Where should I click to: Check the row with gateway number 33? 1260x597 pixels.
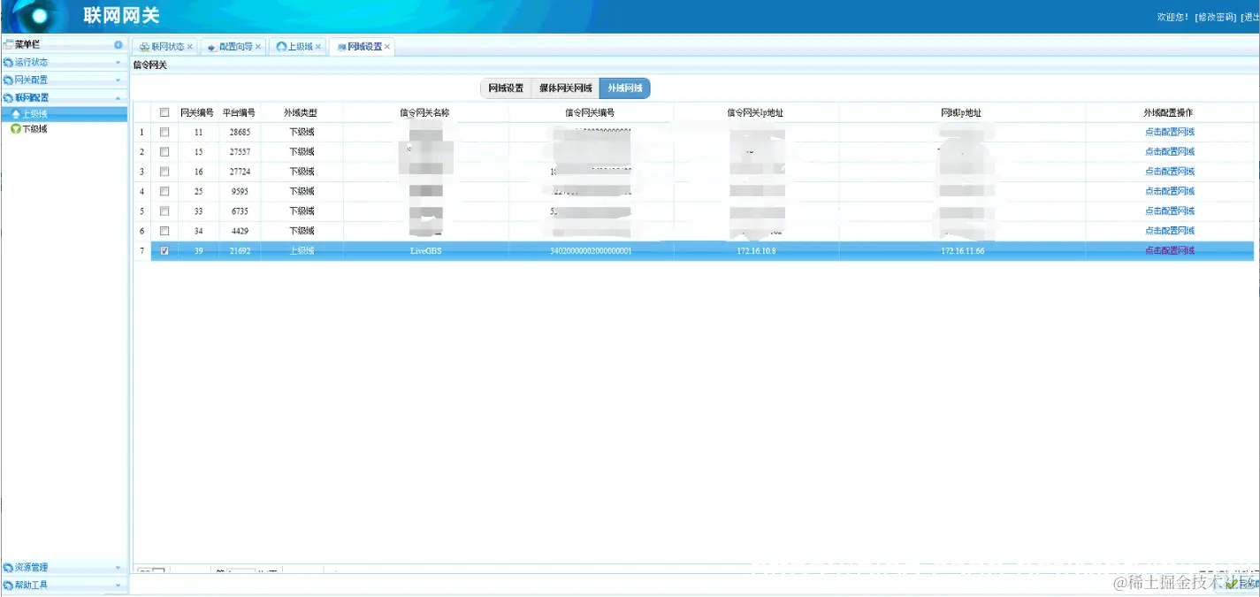(x=164, y=210)
